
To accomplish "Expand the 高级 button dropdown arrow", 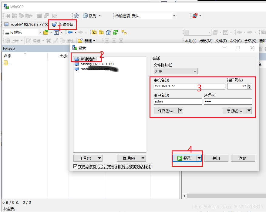I will [x=249, y=111].
